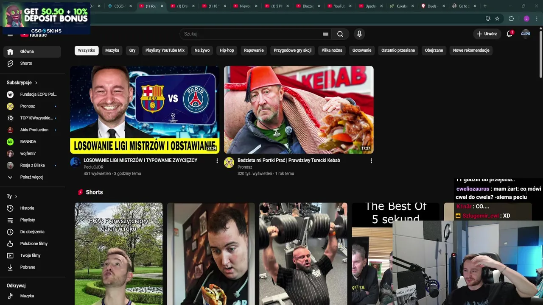Select the Ostatnio przesłane chip
Viewport: 543px width, 305px height.
(398, 50)
